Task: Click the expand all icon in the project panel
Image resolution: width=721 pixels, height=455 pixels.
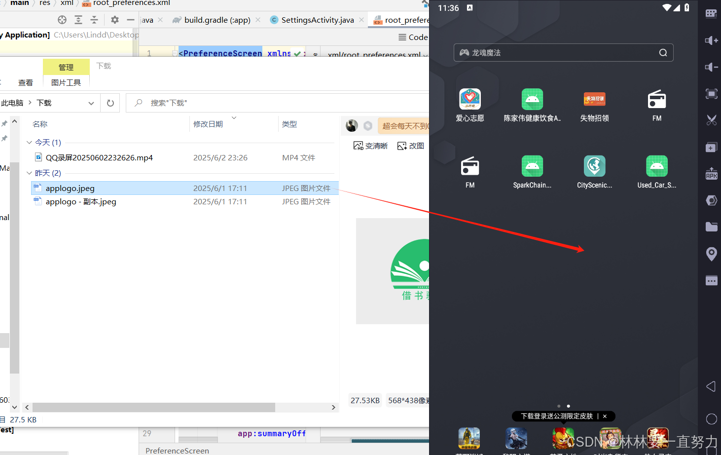Action: [x=78, y=20]
